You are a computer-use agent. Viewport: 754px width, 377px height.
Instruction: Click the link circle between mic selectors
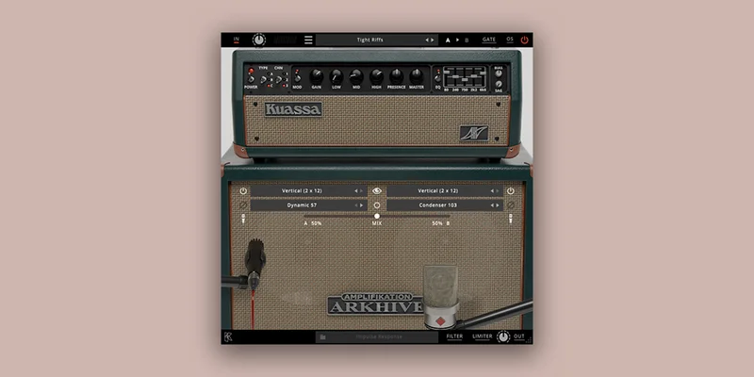click(376, 205)
